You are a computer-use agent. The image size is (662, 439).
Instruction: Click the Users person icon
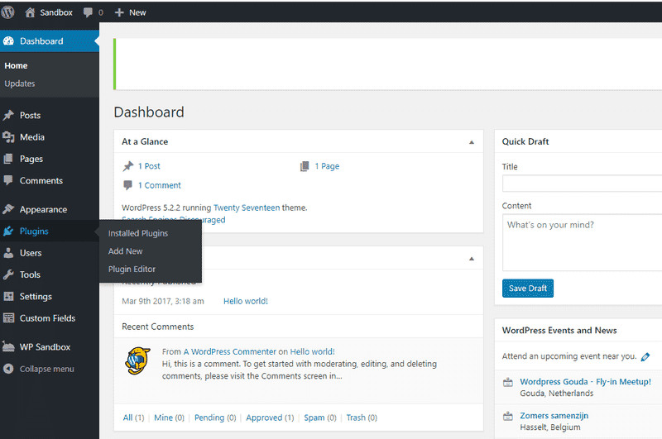point(8,253)
